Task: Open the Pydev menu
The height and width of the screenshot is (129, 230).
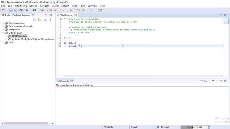Action: 75,6
